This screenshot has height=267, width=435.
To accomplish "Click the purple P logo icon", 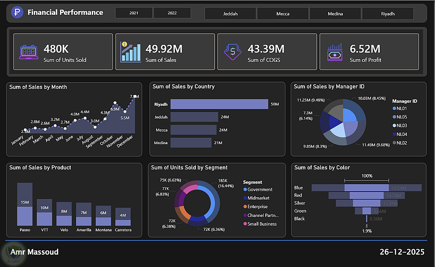I will click(17, 12).
